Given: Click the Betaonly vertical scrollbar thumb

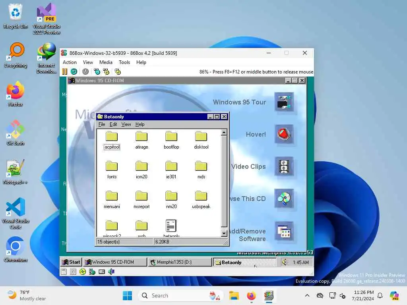Looking at the screenshot, I should [x=224, y=181].
